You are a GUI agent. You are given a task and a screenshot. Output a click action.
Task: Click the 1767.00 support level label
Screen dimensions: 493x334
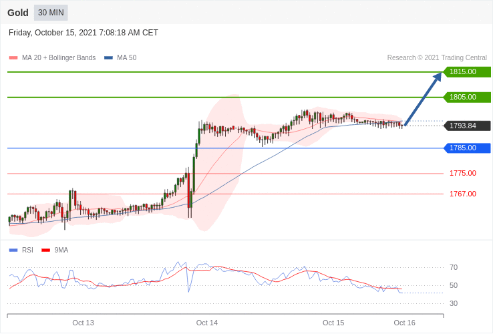463,194
